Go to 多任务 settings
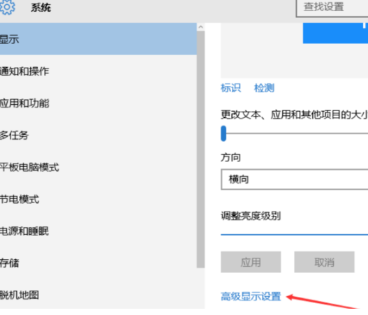The width and height of the screenshot is (368, 315). tap(98, 135)
